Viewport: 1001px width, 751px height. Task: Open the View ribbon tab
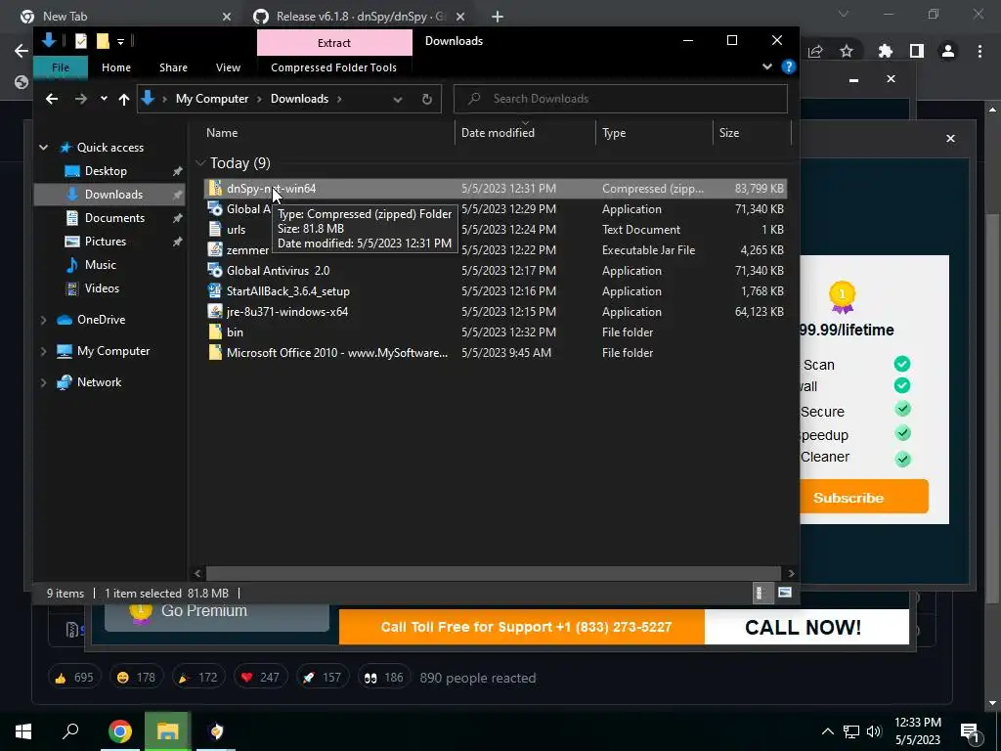click(228, 67)
